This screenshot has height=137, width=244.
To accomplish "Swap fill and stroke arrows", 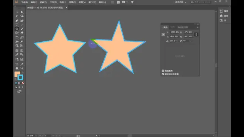I will [x=23, y=72].
